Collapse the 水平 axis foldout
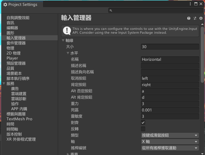 click(68, 53)
